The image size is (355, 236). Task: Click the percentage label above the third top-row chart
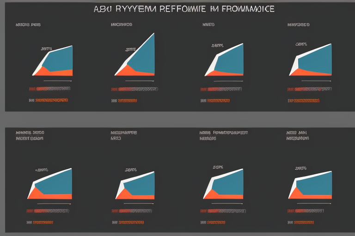(217, 45)
